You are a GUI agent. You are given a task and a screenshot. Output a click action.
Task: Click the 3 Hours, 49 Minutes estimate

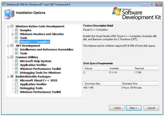point(131,88)
